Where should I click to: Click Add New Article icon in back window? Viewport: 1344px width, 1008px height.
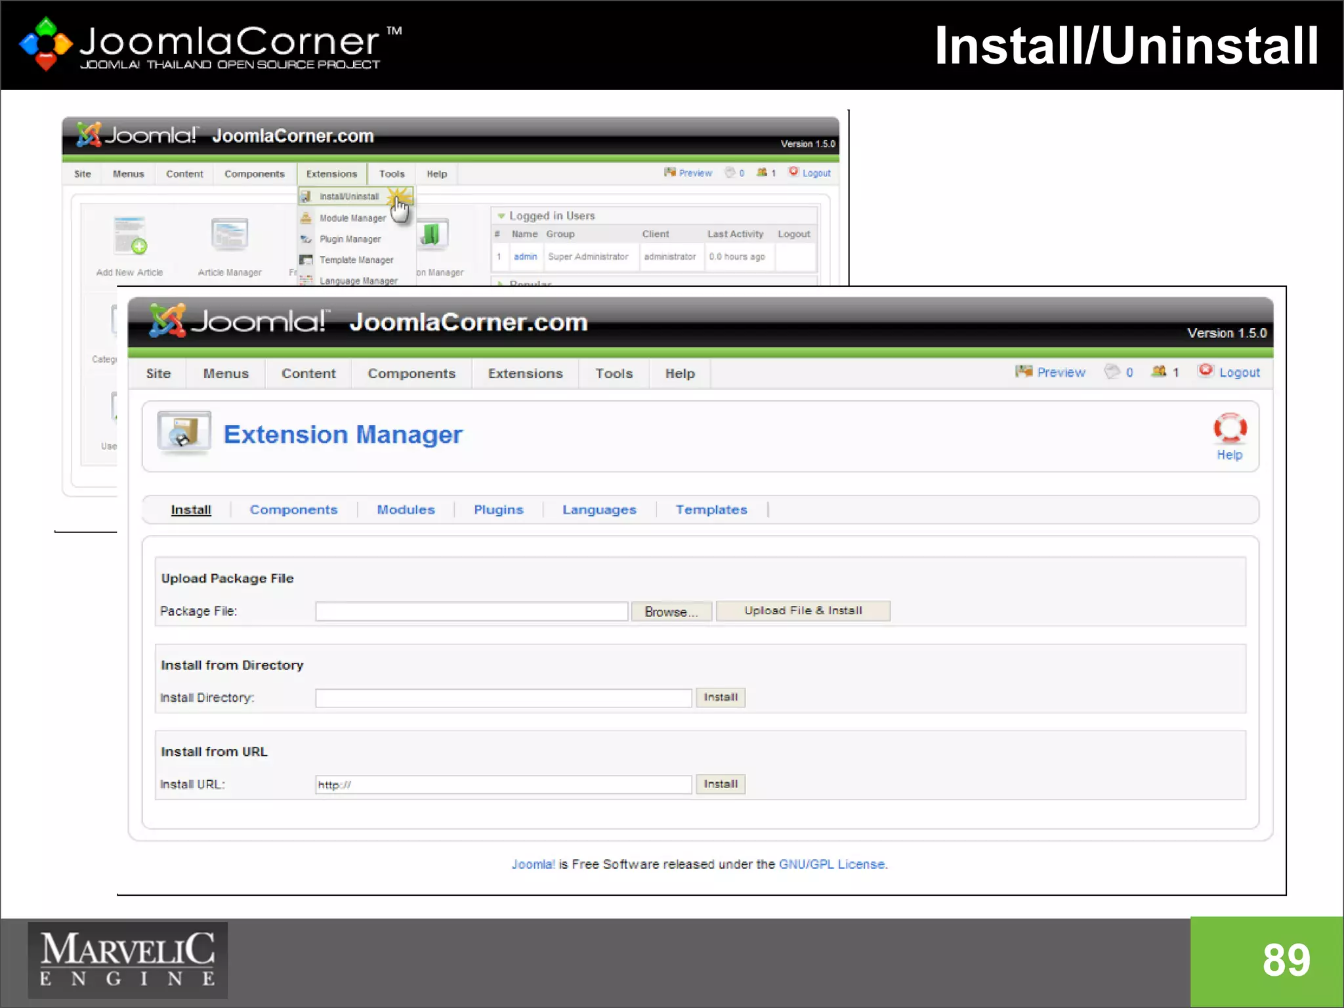(x=130, y=236)
